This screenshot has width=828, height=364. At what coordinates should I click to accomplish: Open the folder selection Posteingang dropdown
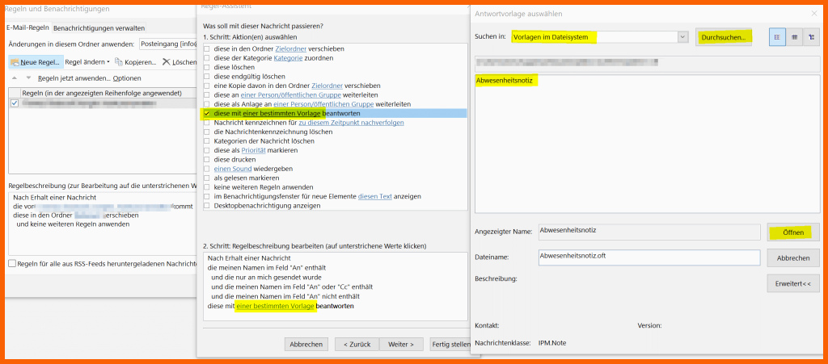(167, 44)
